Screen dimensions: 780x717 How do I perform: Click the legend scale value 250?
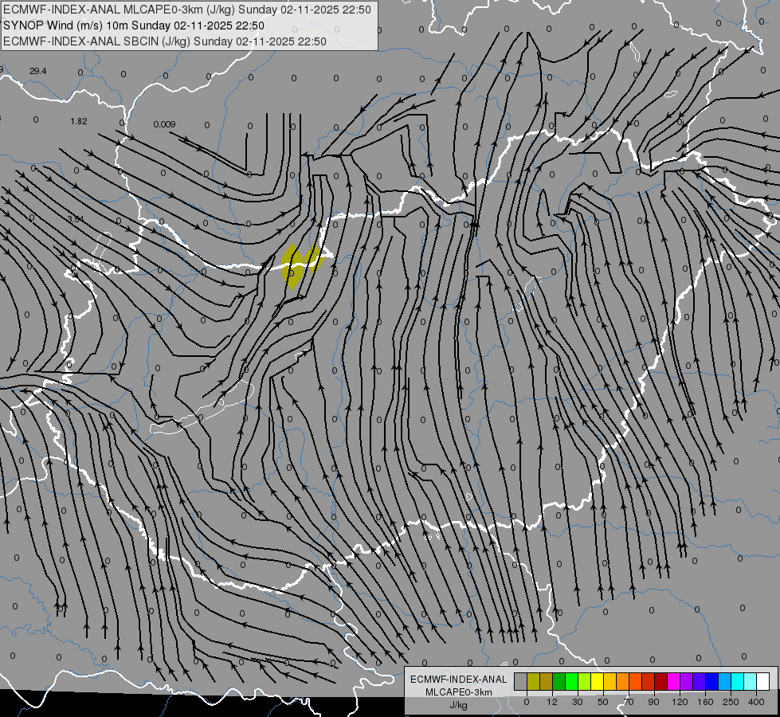pyautogui.click(x=731, y=702)
